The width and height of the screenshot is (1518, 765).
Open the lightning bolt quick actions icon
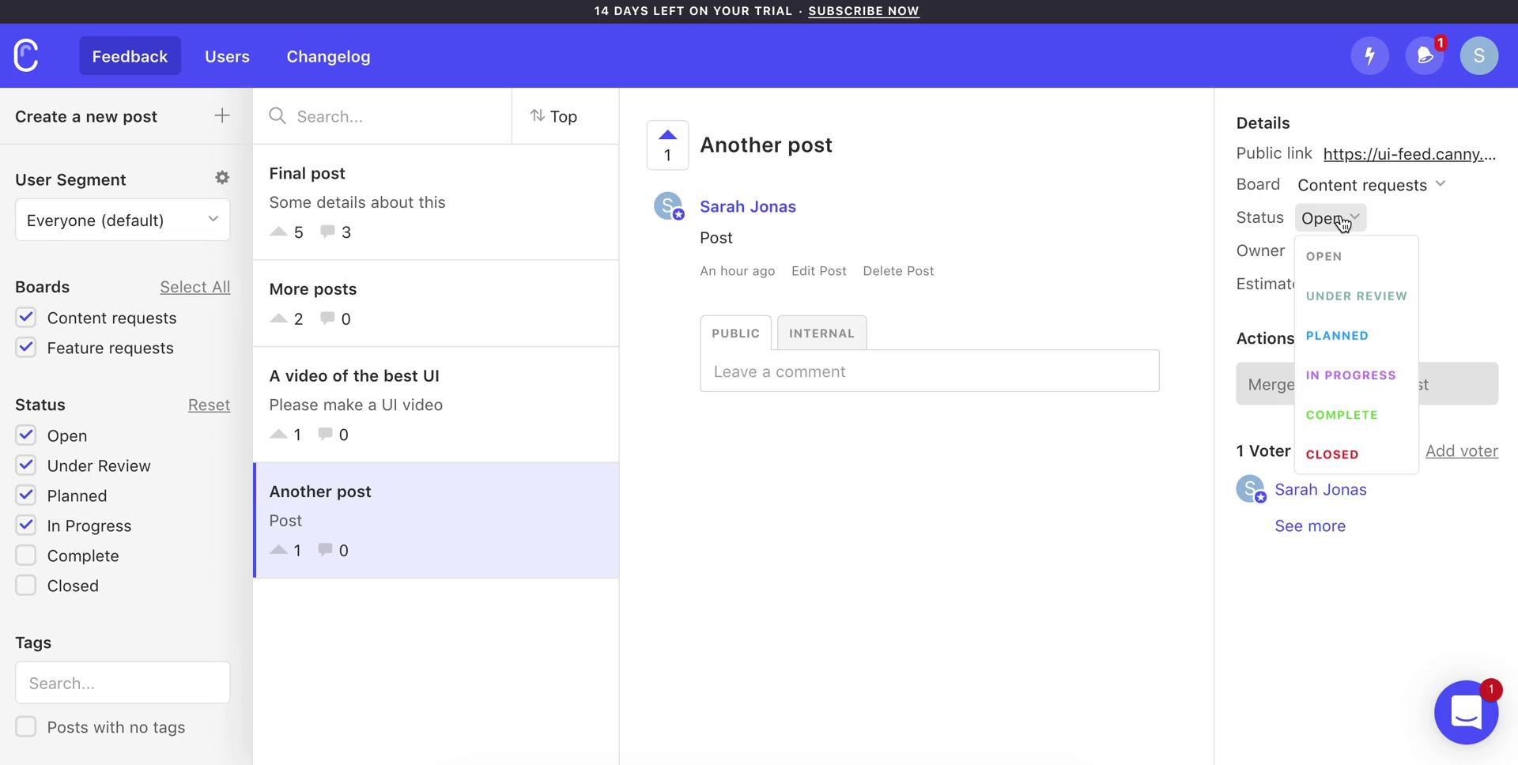coord(1369,56)
